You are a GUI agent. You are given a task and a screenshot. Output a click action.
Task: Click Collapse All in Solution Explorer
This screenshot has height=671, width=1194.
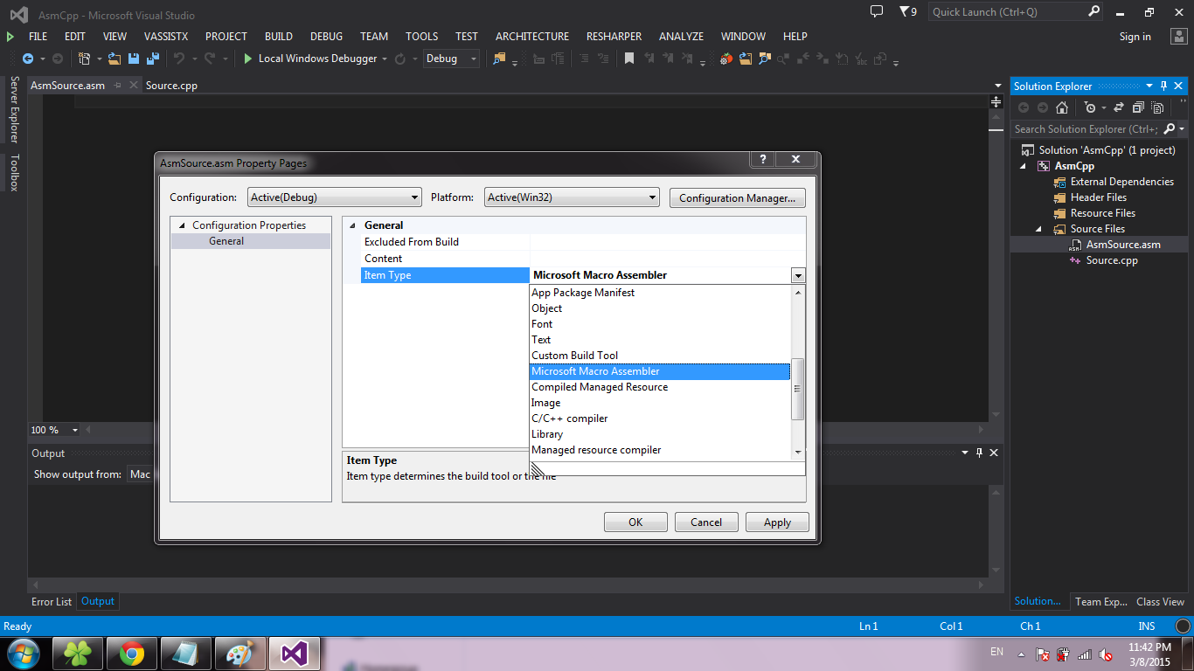point(1138,107)
